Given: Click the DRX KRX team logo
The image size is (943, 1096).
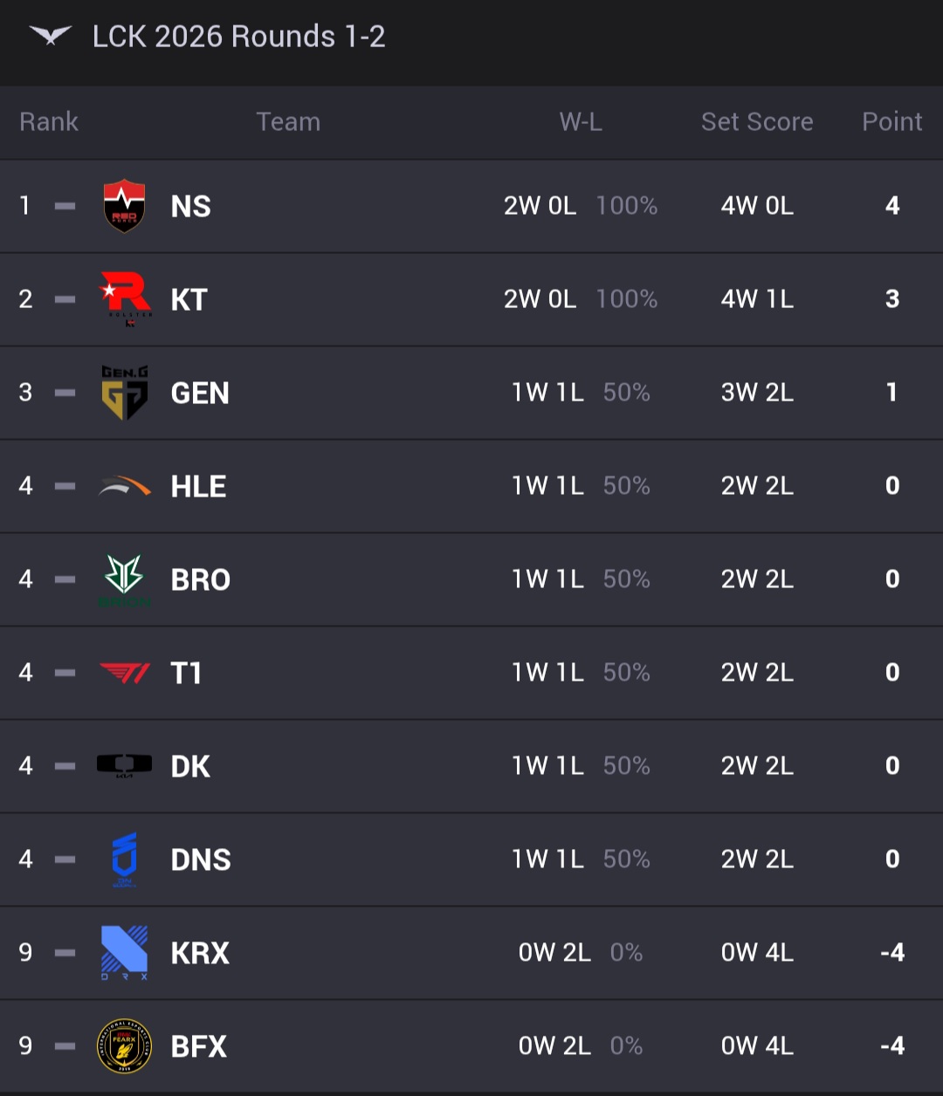Looking at the screenshot, I should tap(124, 953).
